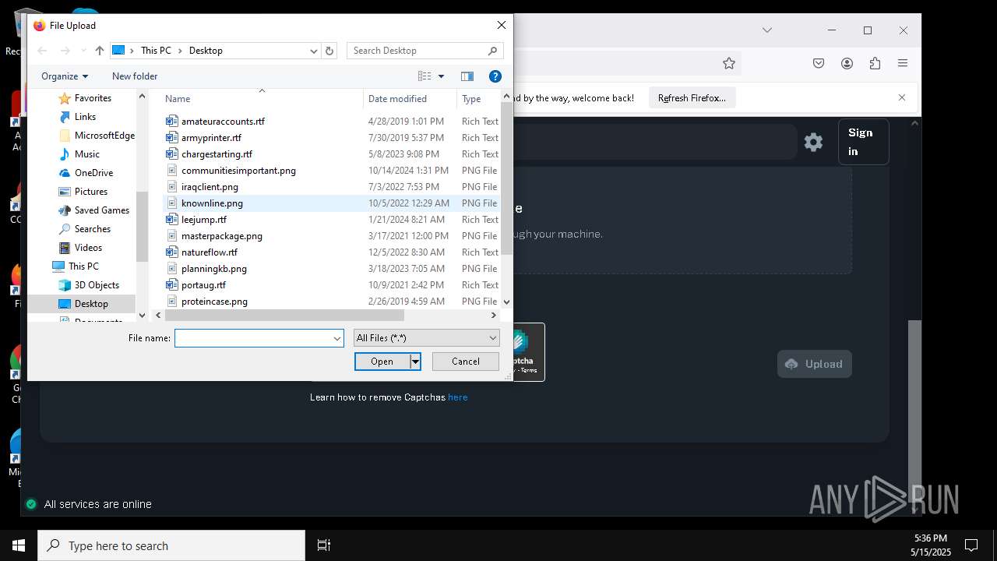Screen dimensions: 997x561
Task: Select This PC in navigation tree
Action: pyautogui.click(x=83, y=266)
